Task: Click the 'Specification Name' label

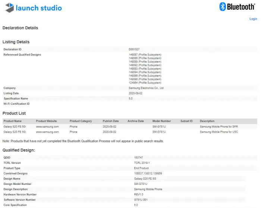Action: 16,98
